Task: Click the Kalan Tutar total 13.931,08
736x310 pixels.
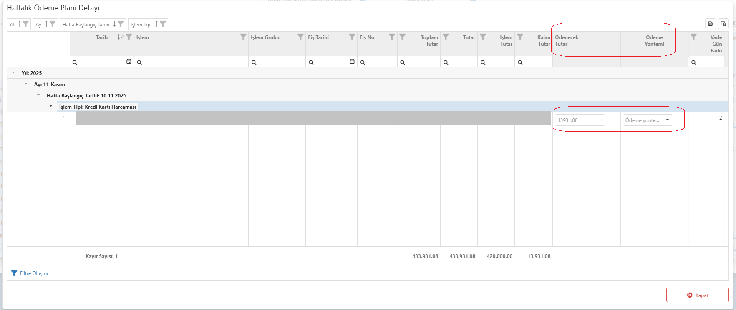Action: pyautogui.click(x=539, y=256)
